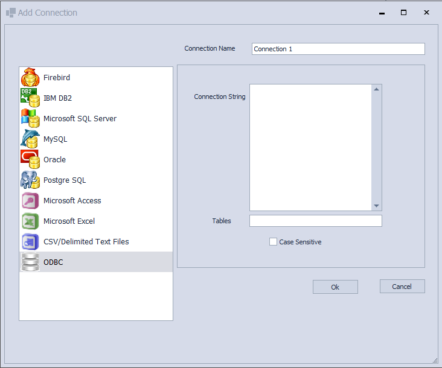Select the 'Oracle' list entry text

click(54, 160)
